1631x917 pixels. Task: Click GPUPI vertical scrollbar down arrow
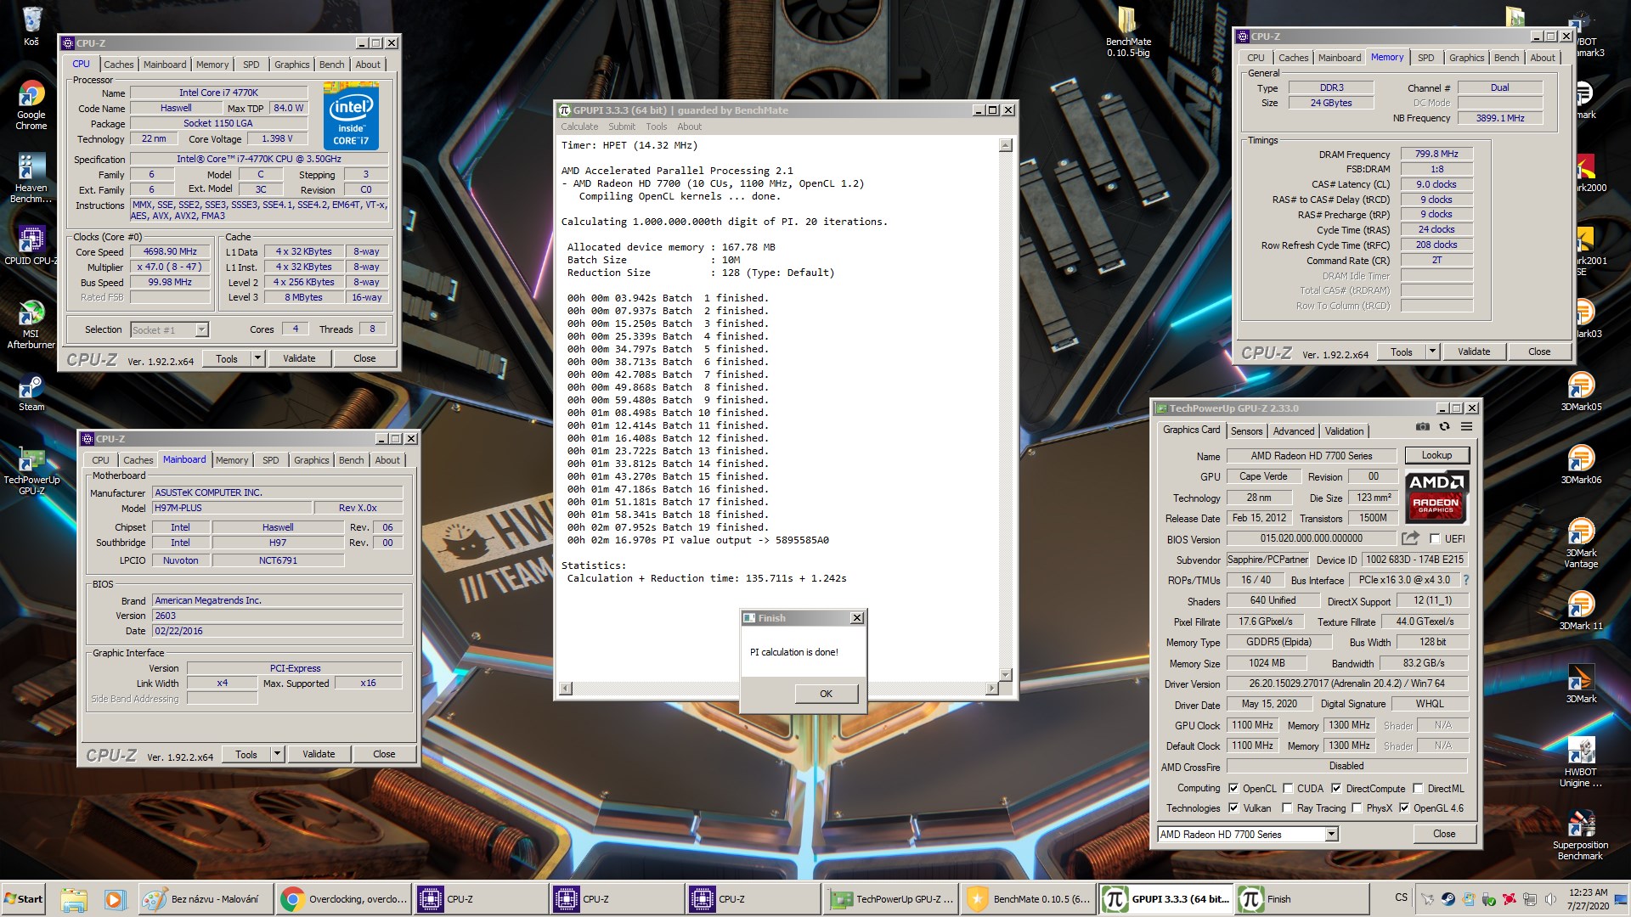[1006, 674]
